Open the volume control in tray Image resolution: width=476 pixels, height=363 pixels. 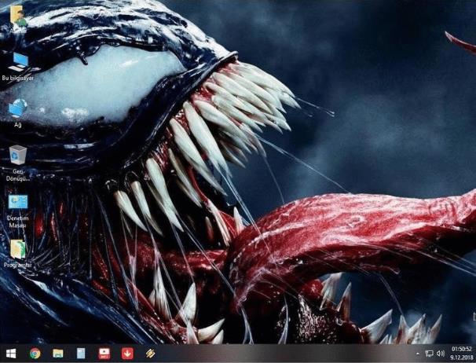pyautogui.click(x=441, y=354)
